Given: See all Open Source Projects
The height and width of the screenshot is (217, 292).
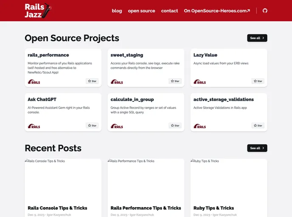Looking at the screenshot, I should pos(257,38).
